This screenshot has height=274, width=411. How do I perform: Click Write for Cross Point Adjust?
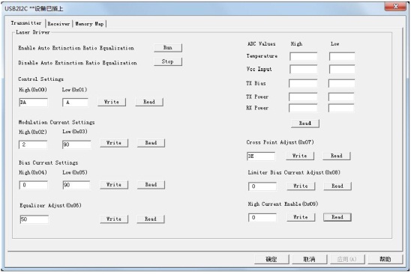tap(300, 156)
